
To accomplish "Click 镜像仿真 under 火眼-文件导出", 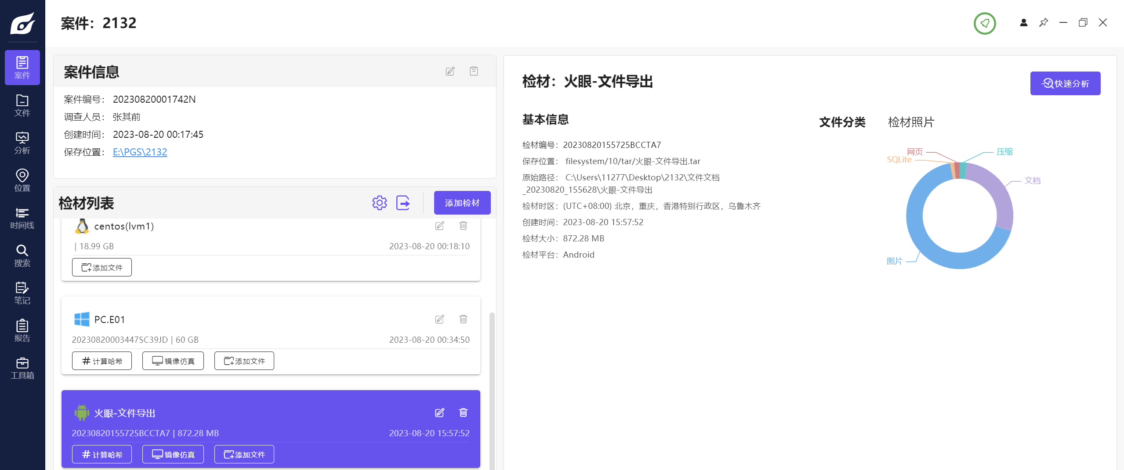I will [173, 454].
